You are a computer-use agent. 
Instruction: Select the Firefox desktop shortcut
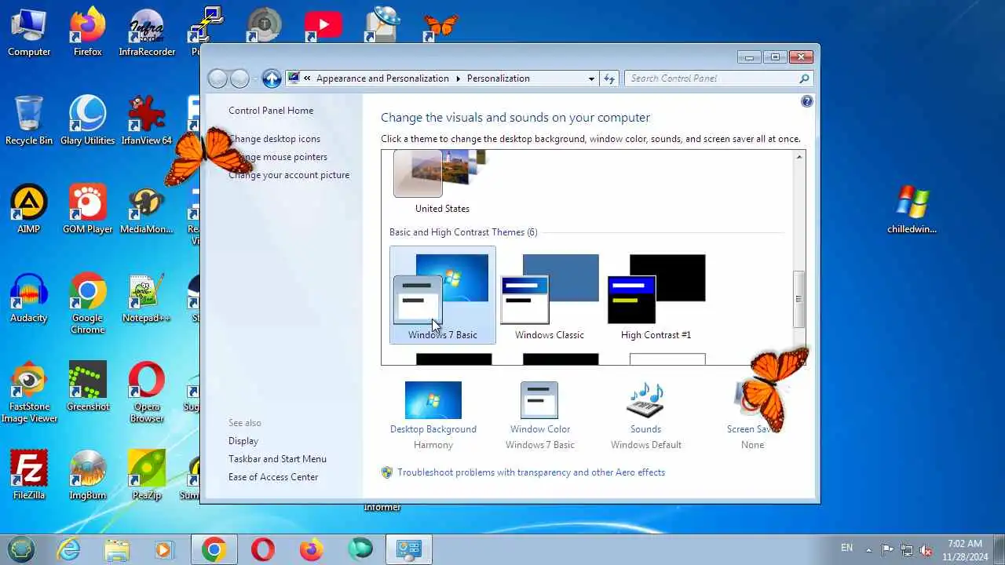point(88,33)
